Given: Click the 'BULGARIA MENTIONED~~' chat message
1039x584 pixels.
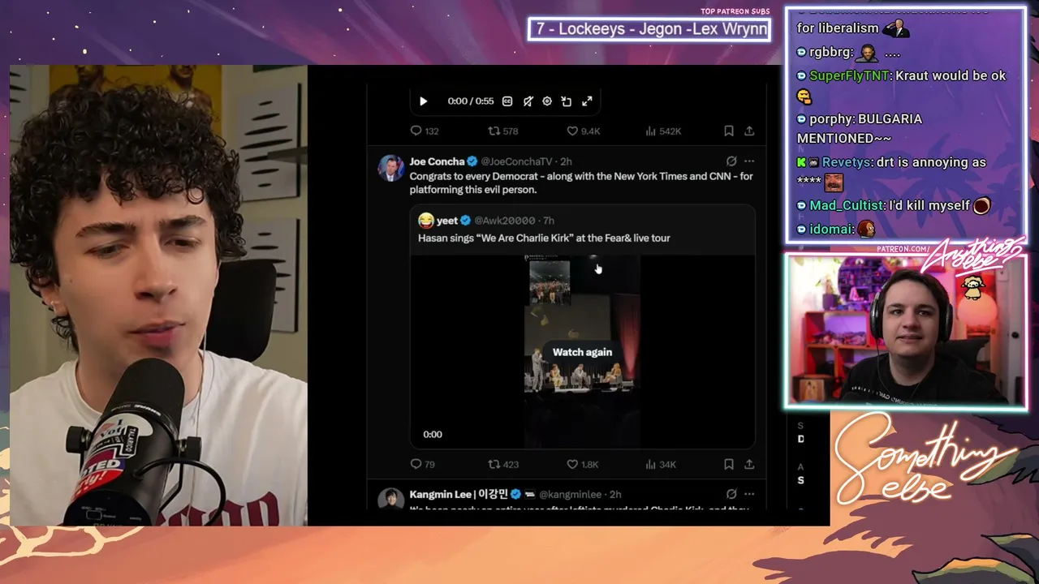Looking at the screenshot, I should [x=860, y=128].
